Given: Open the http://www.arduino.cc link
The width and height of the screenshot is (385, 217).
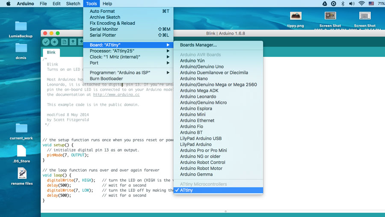Looking at the screenshot, I should [x=116, y=95].
